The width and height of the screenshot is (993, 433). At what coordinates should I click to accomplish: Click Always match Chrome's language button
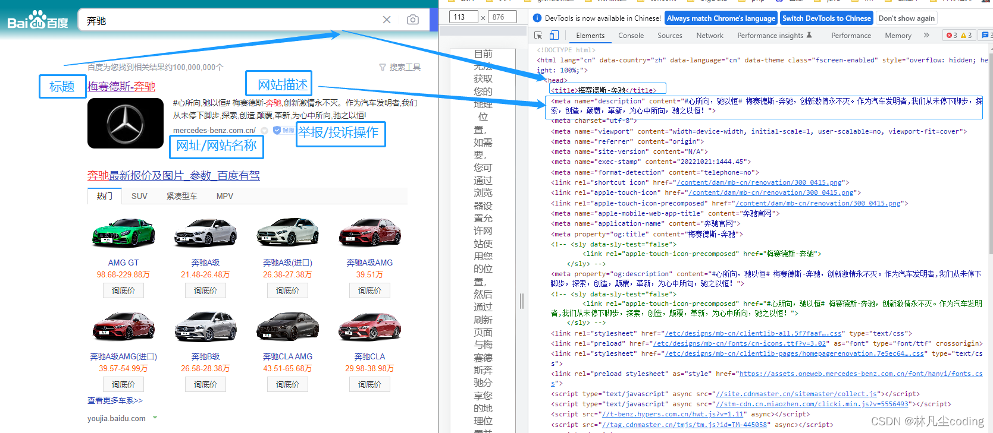coord(721,18)
